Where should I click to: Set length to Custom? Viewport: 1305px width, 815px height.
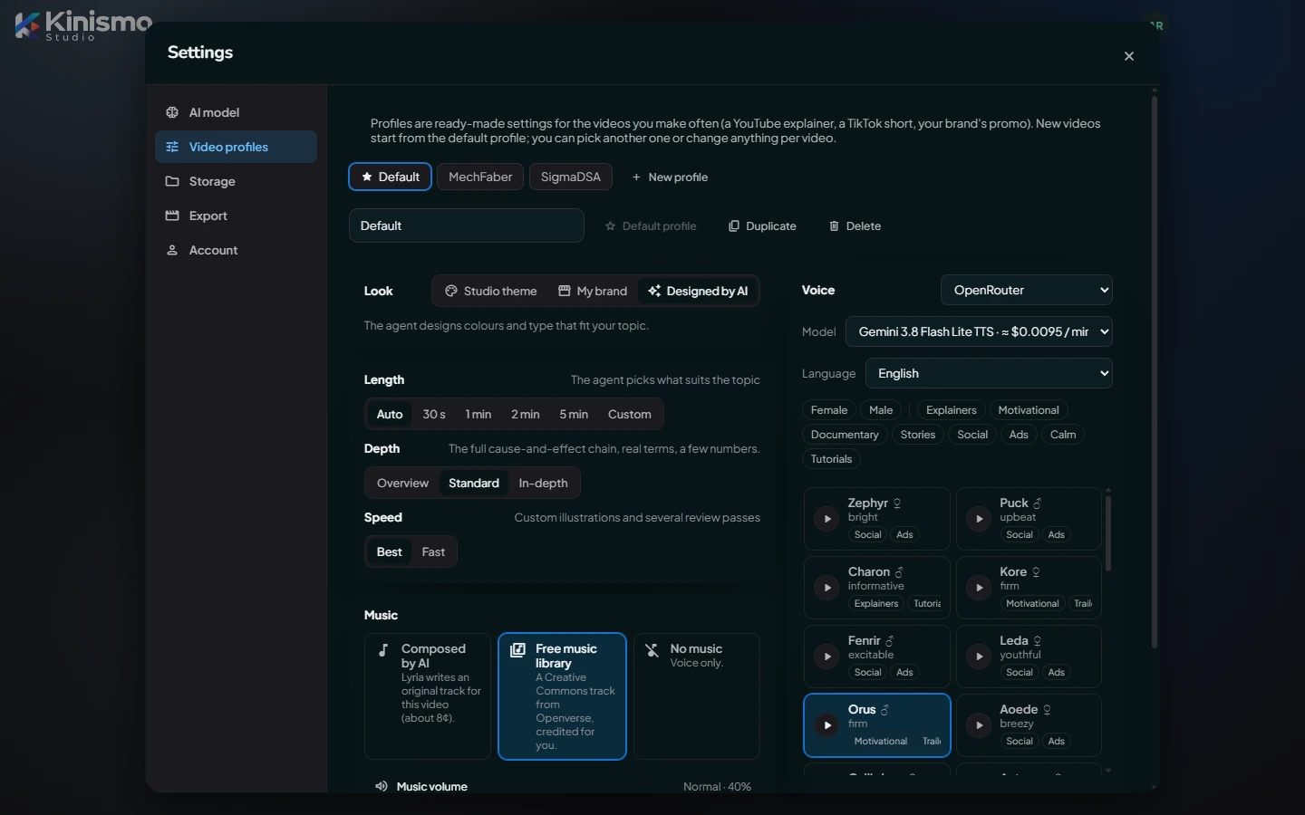coord(630,414)
